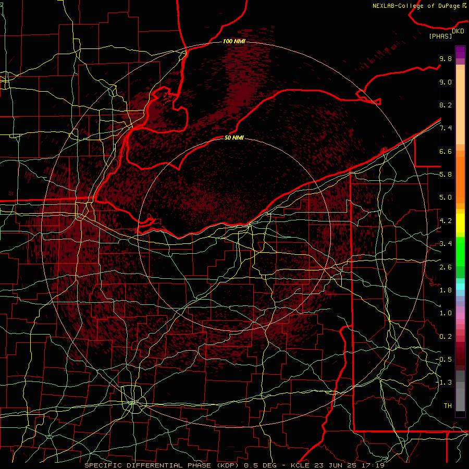
Task: Click the 4.2 scale value
Action: [446, 221]
